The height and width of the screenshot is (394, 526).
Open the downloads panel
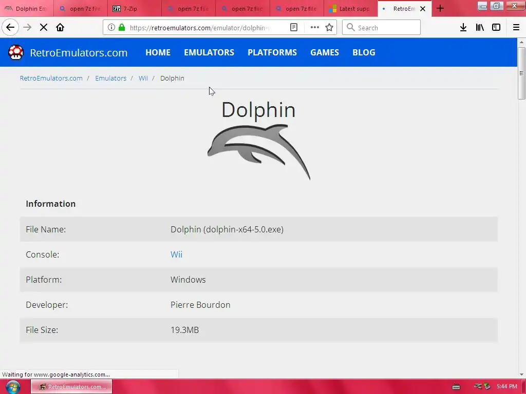coord(463,28)
